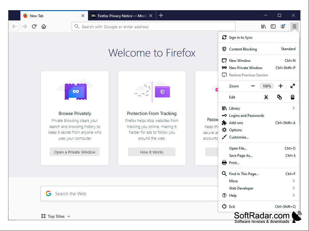This screenshot has height=231, width=309.
Task: Select Find in This Page...
Action: 259,174
